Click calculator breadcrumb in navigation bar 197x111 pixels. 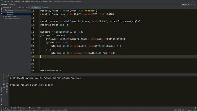coord(4,4)
